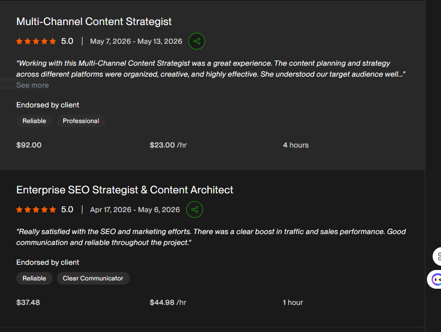Click the 4 hours duration
Image resolution: width=441 pixels, height=332 pixels.
click(295, 145)
